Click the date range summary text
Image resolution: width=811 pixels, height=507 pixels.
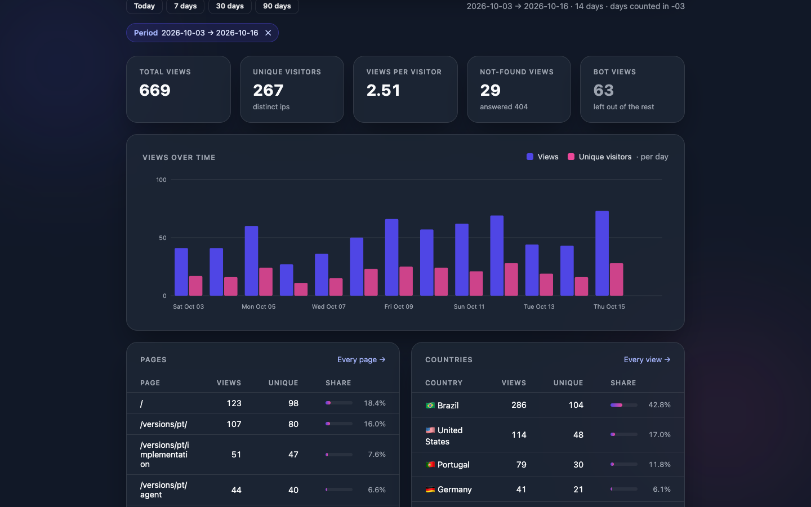tap(576, 6)
